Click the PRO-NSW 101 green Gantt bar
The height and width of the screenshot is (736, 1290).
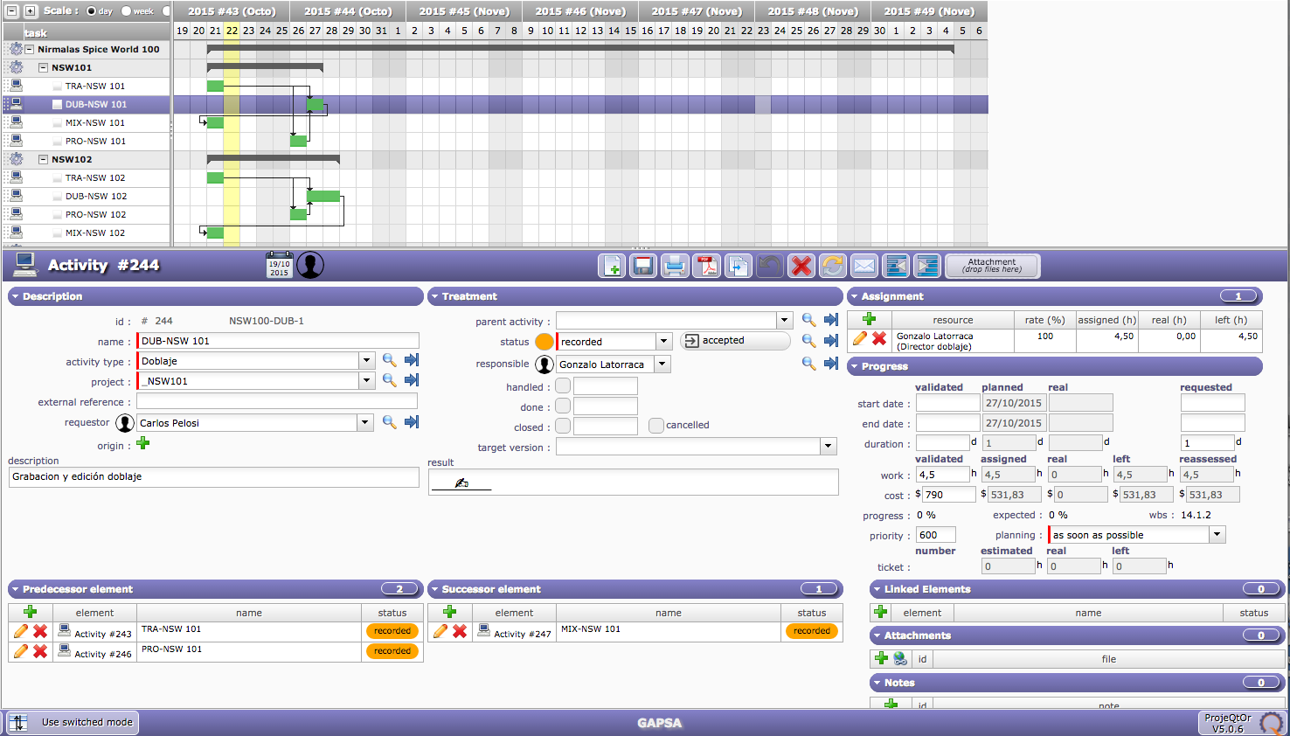click(x=298, y=141)
